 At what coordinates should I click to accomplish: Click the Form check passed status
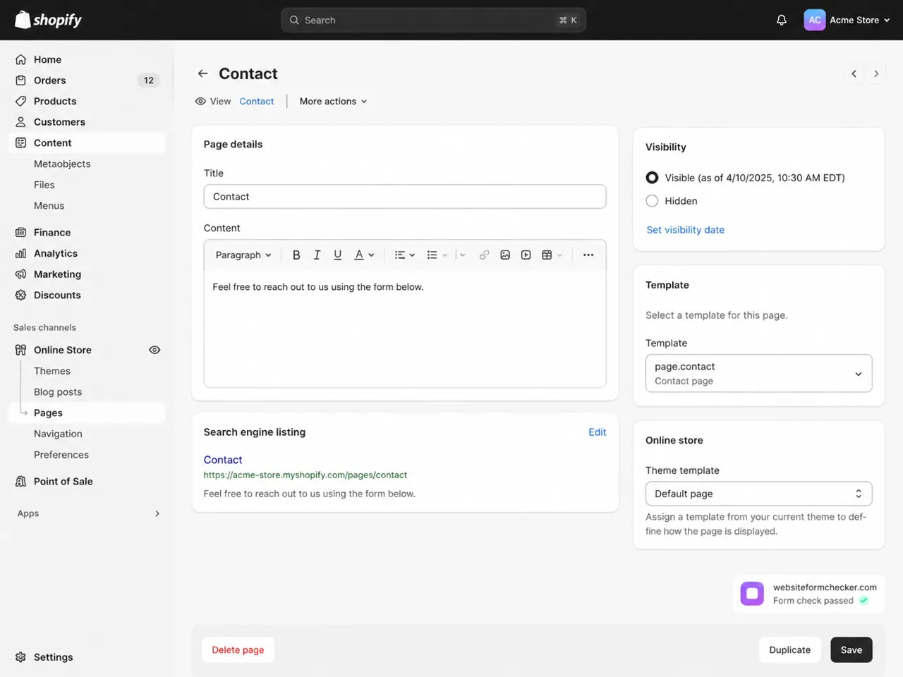[x=820, y=601]
